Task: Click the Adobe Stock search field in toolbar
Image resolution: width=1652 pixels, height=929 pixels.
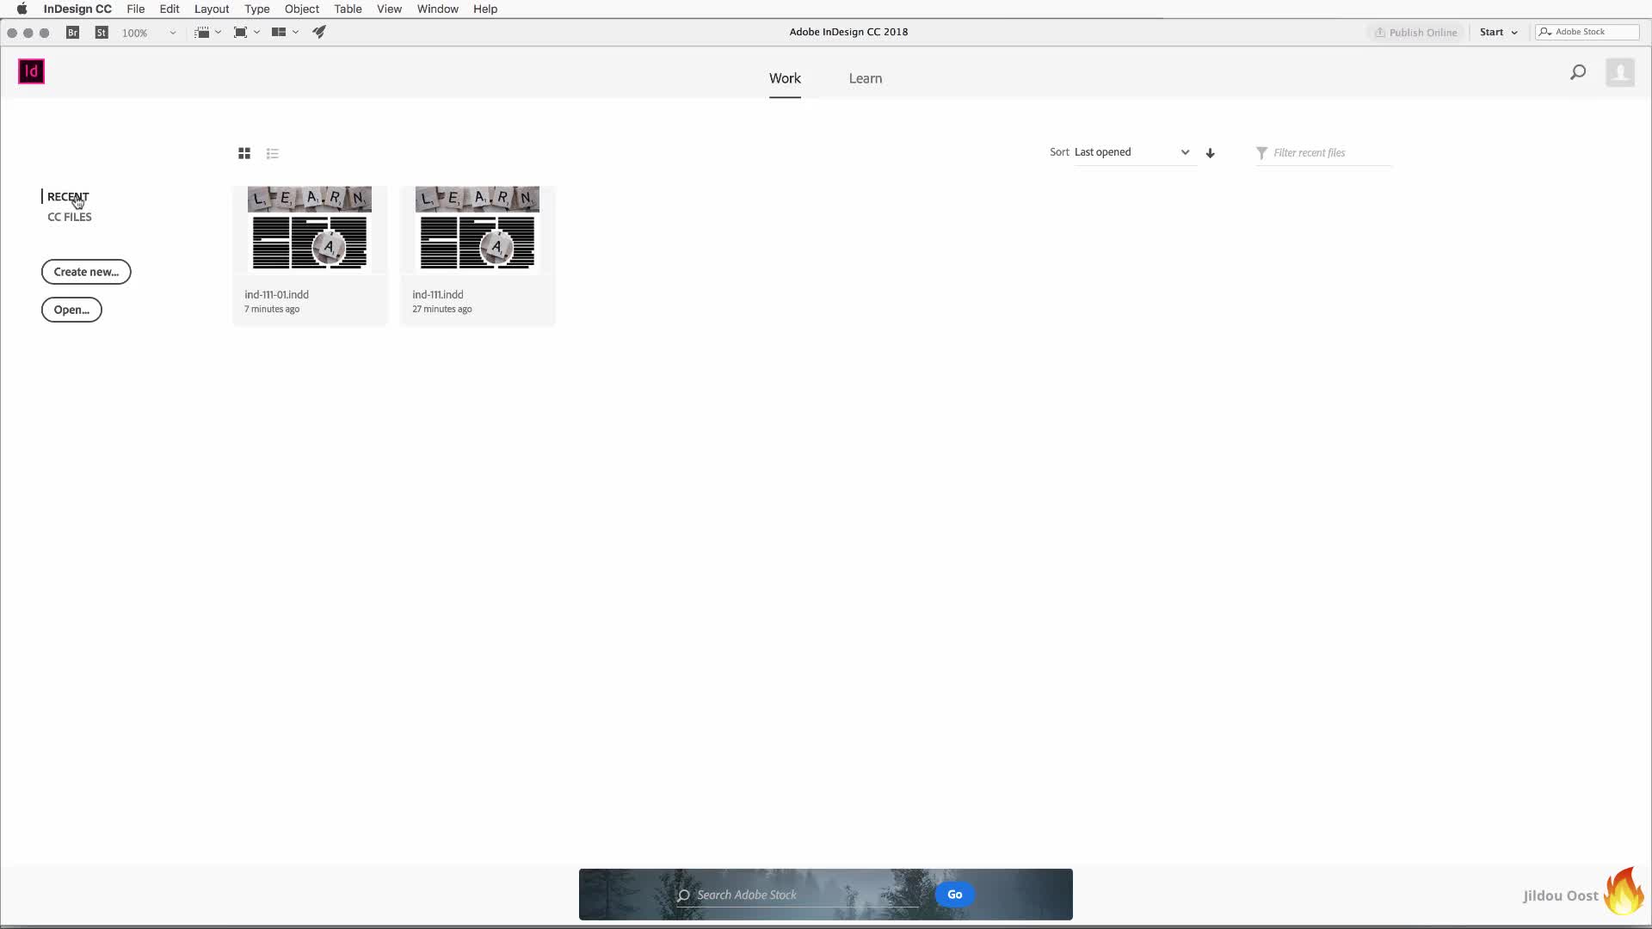Action: click(x=1587, y=32)
